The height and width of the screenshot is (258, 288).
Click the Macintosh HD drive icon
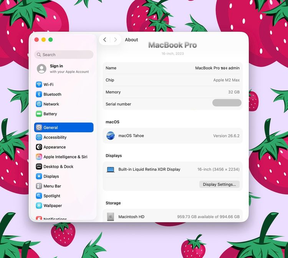pyautogui.click(x=111, y=217)
